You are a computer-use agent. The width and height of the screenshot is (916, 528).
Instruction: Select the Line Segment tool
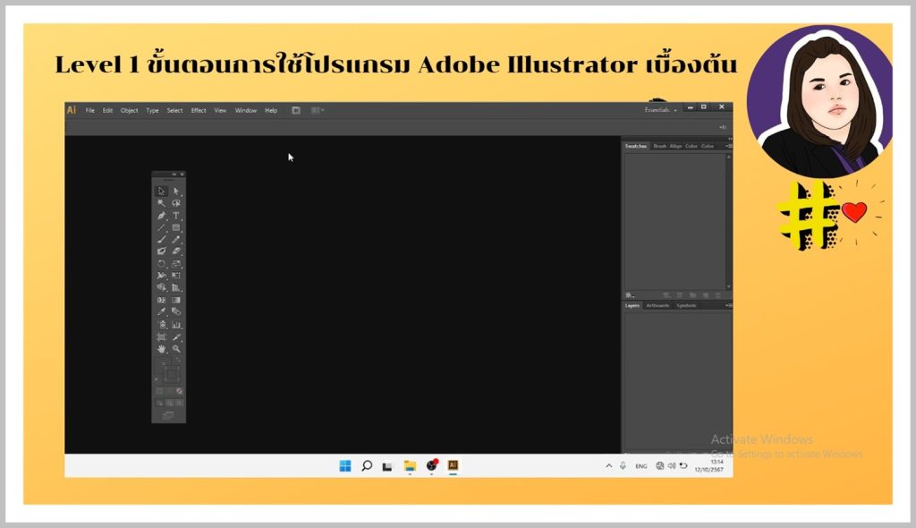(161, 227)
